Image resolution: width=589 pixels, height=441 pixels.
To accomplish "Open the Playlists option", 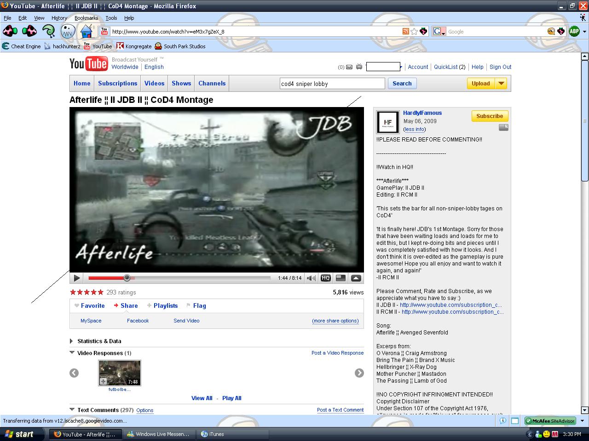I will click(x=162, y=306).
